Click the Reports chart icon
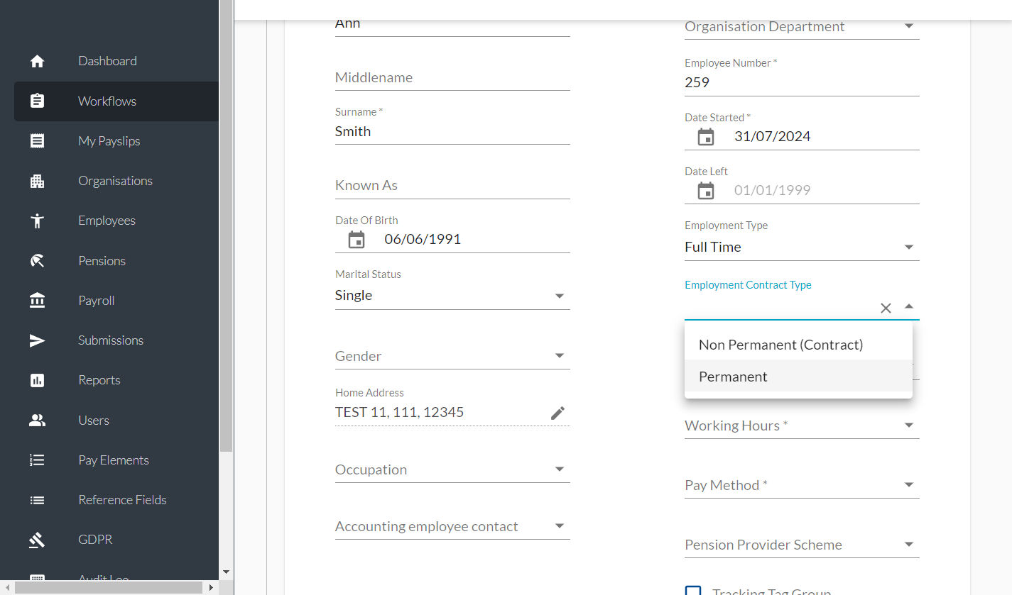The image size is (1012, 595). point(38,380)
